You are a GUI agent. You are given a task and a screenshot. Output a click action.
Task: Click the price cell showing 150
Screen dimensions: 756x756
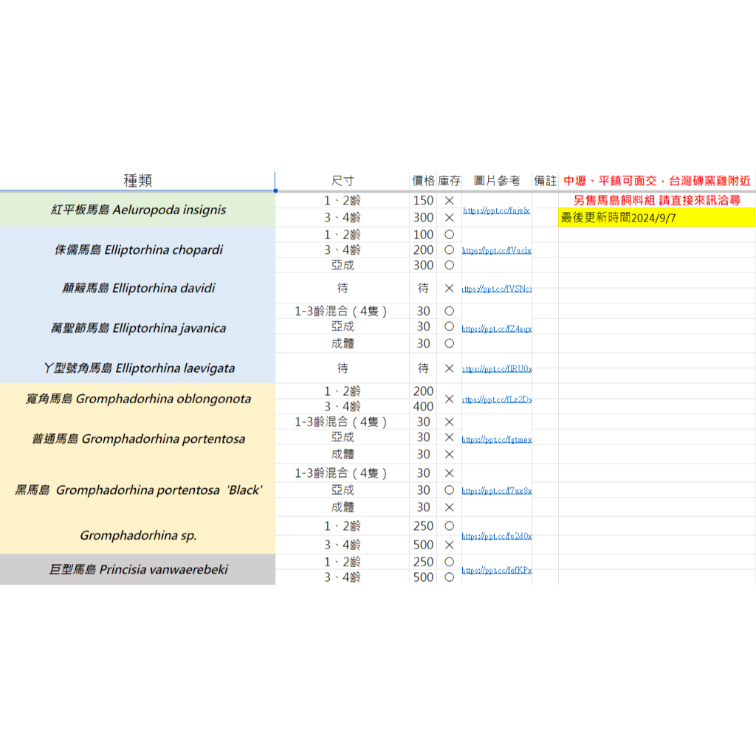tap(423, 201)
